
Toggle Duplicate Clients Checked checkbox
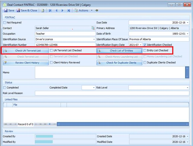pos(145,63)
